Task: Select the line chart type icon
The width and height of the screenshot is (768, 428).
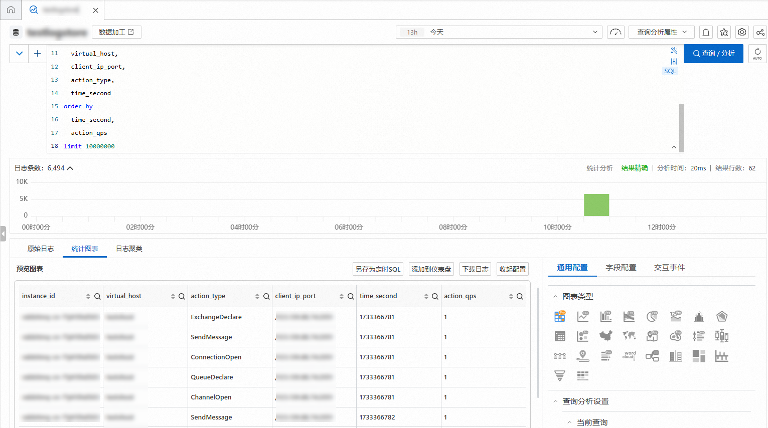Action: [x=583, y=316]
